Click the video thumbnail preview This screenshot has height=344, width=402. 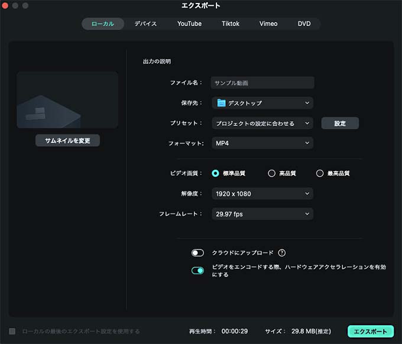coord(67,100)
